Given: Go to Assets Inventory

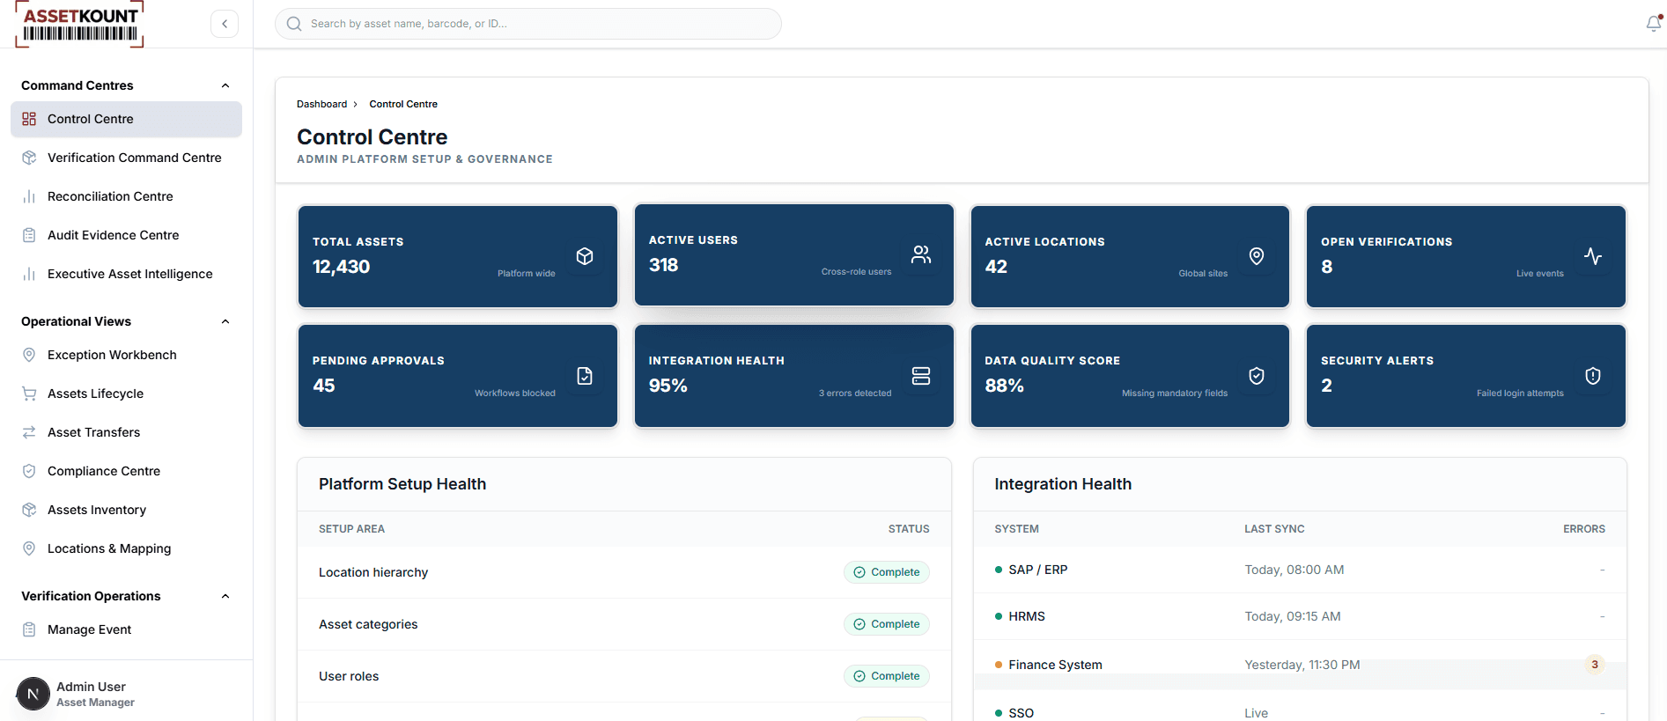Looking at the screenshot, I should pyautogui.click(x=126, y=510).
